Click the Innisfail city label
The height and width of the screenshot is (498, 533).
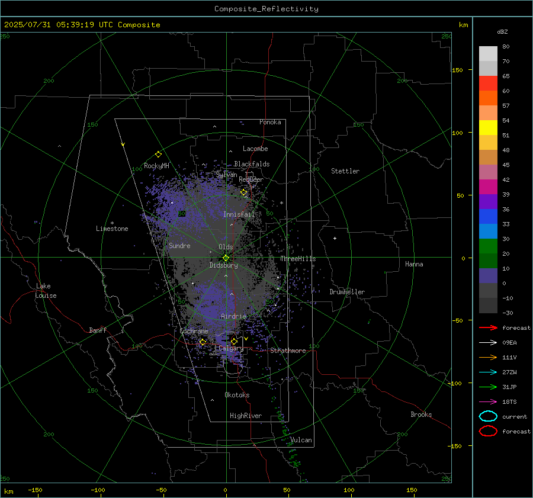(x=239, y=214)
